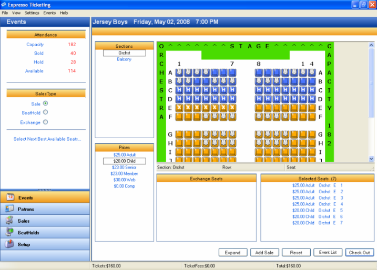Choose the Balcony section
The image size is (377, 270).
point(124,59)
